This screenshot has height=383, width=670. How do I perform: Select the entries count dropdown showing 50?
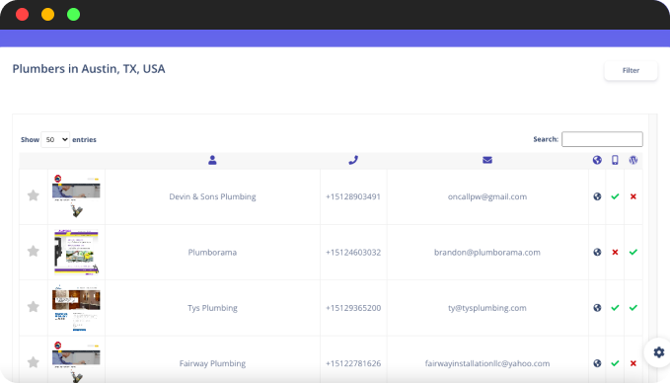point(55,140)
